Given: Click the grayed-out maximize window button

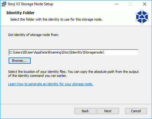Looking at the screenshot, I should pos(131,4).
